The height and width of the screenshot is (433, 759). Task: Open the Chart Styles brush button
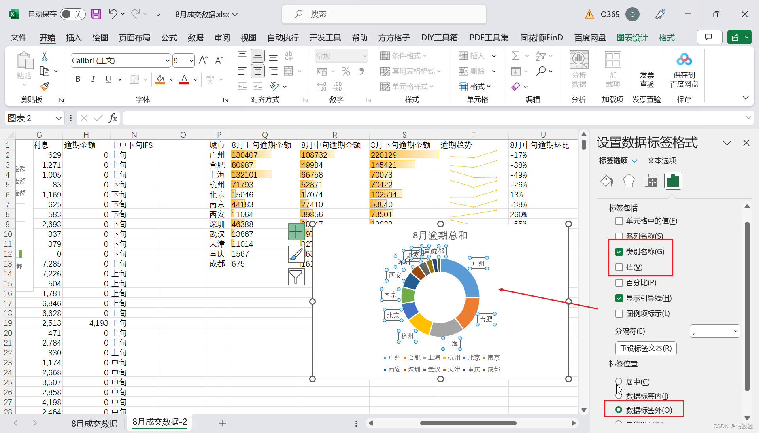[x=296, y=254]
